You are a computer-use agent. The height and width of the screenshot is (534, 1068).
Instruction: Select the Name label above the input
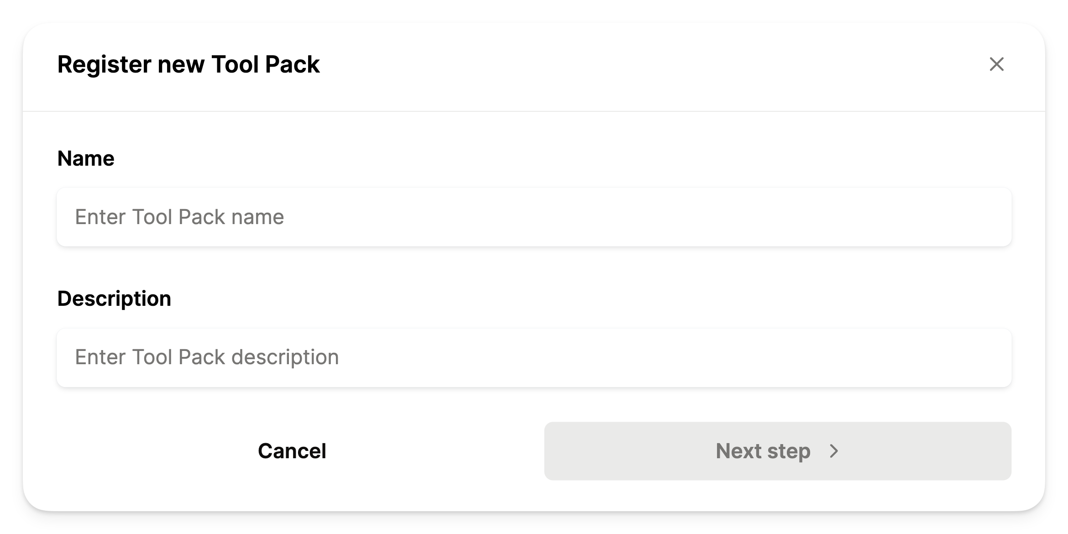pyautogui.click(x=86, y=158)
